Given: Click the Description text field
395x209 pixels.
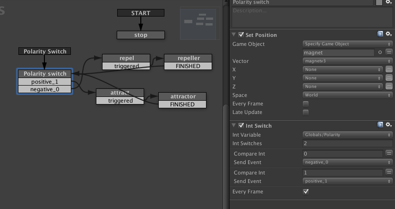Looking at the screenshot, I should tap(312, 17).
